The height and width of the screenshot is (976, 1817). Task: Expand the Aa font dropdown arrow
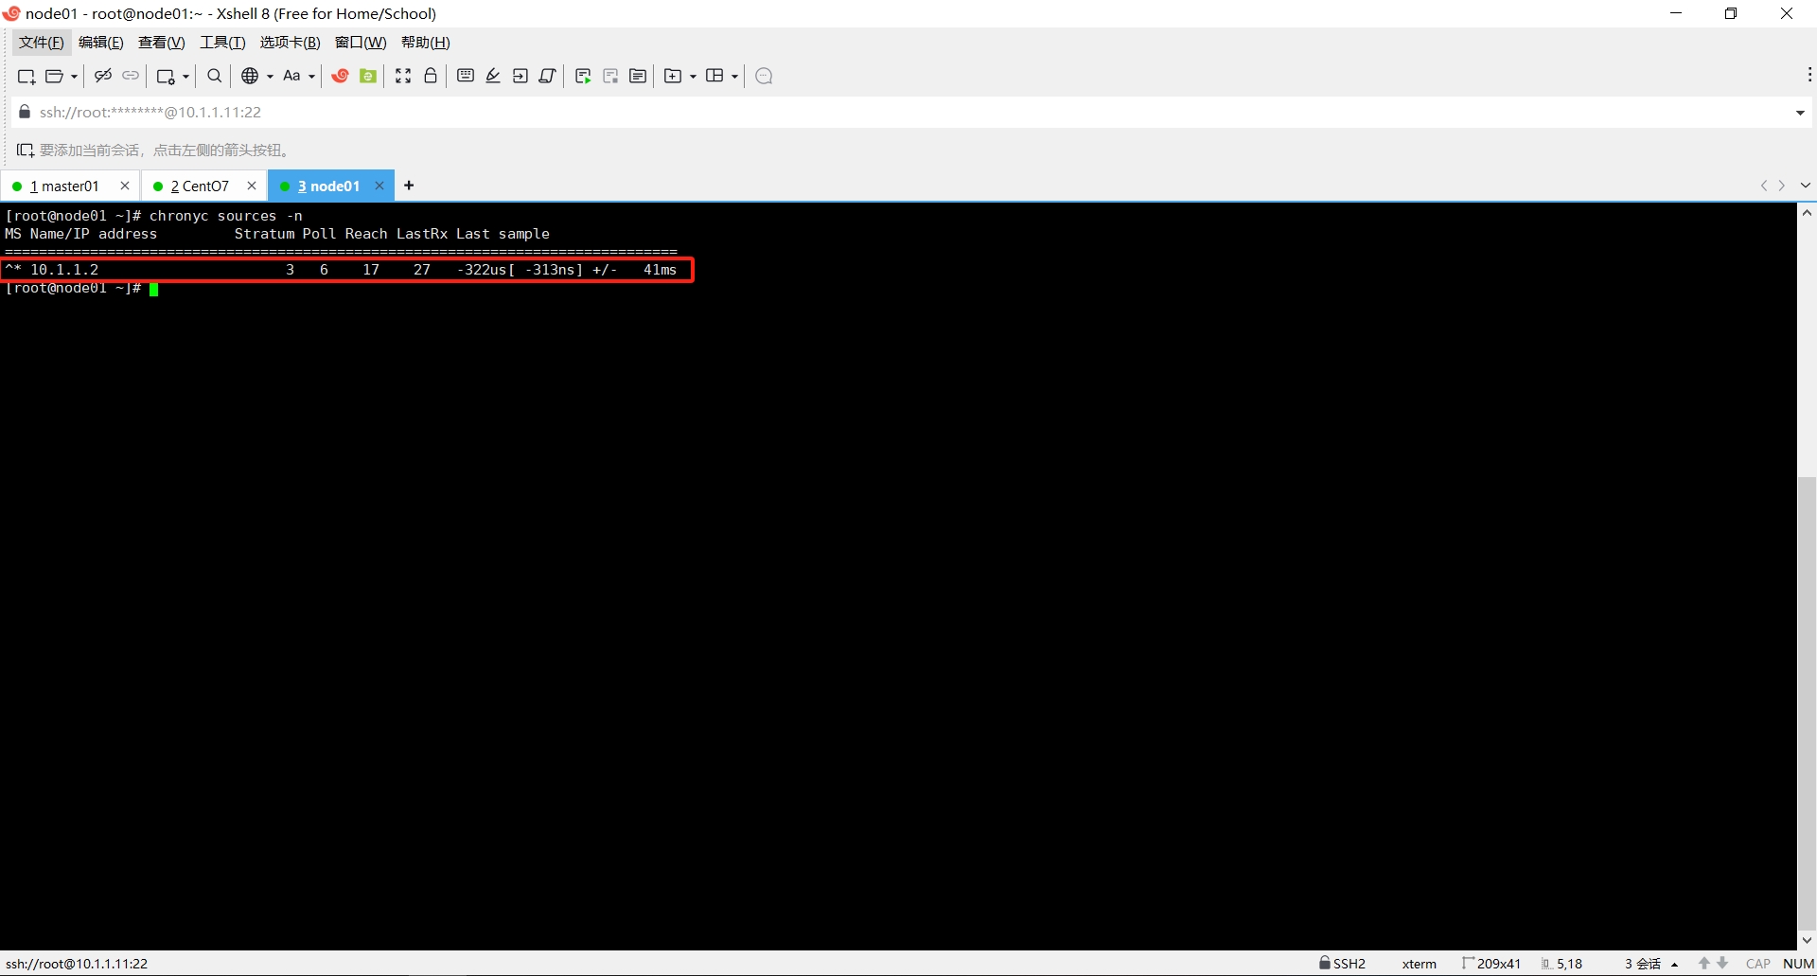click(311, 77)
